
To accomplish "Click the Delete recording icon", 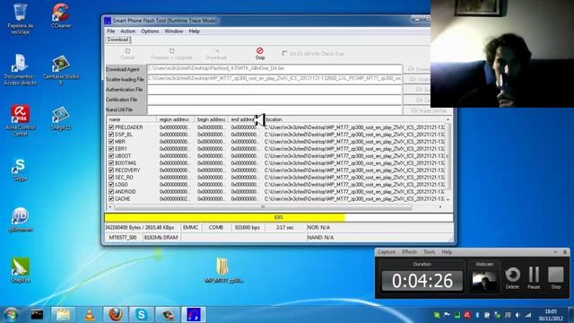I will point(512,277).
